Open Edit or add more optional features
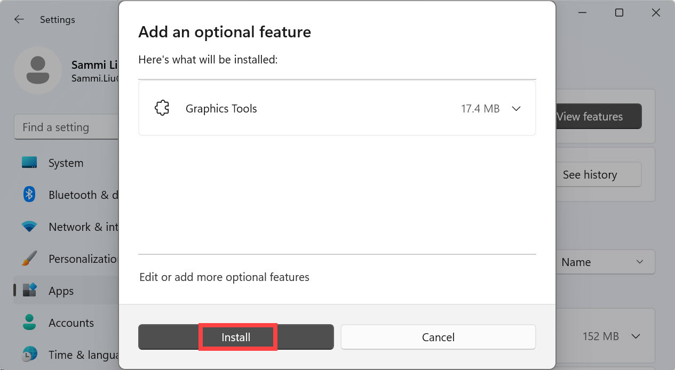The height and width of the screenshot is (370, 675). tap(224, 277)
